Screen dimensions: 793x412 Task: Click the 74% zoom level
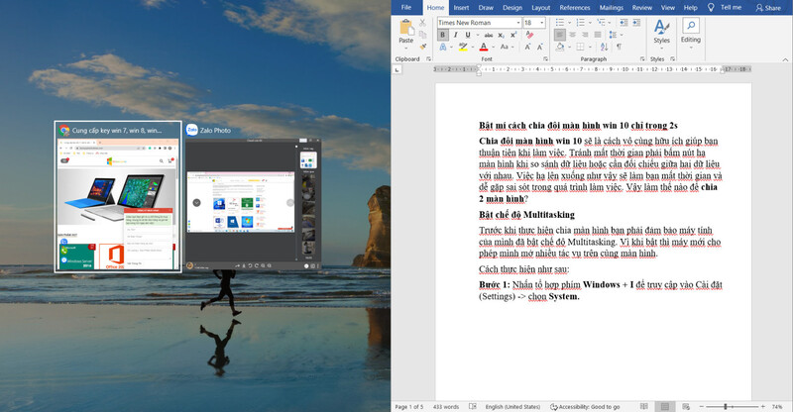[x=777, y=406]
